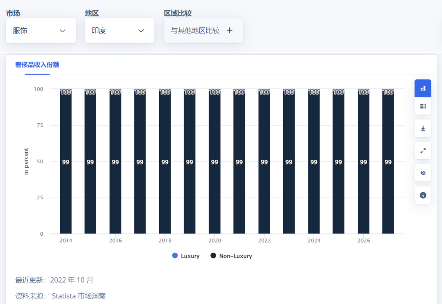442x304 pixels.
Task: Expand chart to fullscreen with arrows icon
Action: point(422,151)
